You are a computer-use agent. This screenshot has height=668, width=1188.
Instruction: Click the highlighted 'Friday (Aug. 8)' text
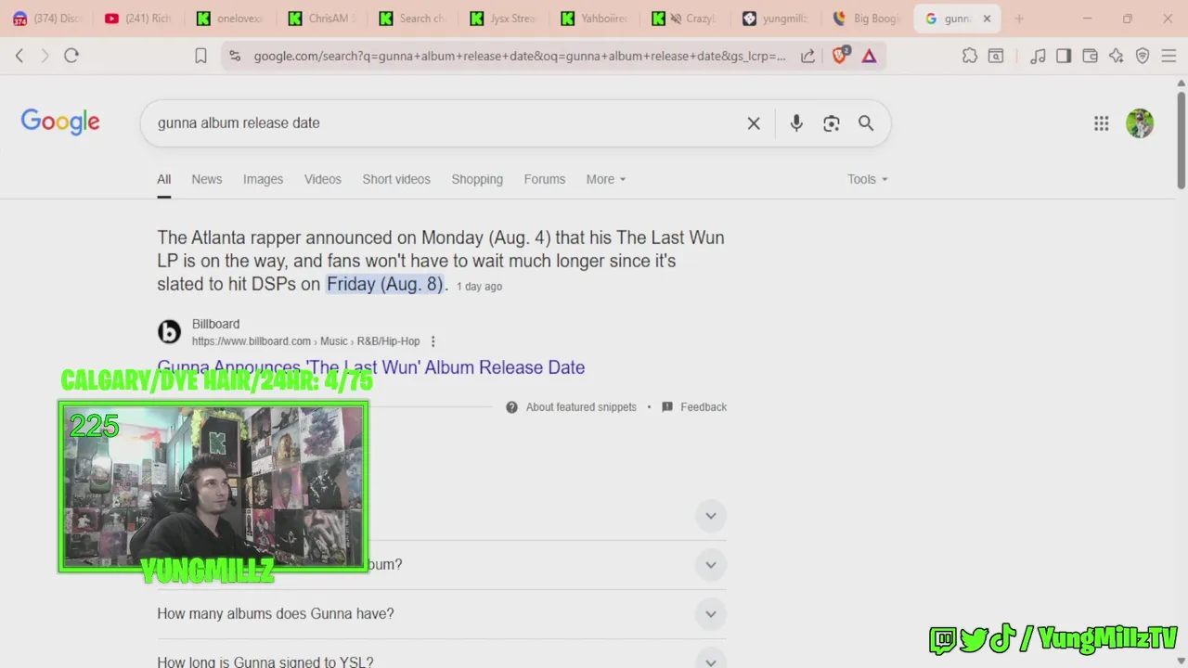pyautogui.click(x=385, y=284)
